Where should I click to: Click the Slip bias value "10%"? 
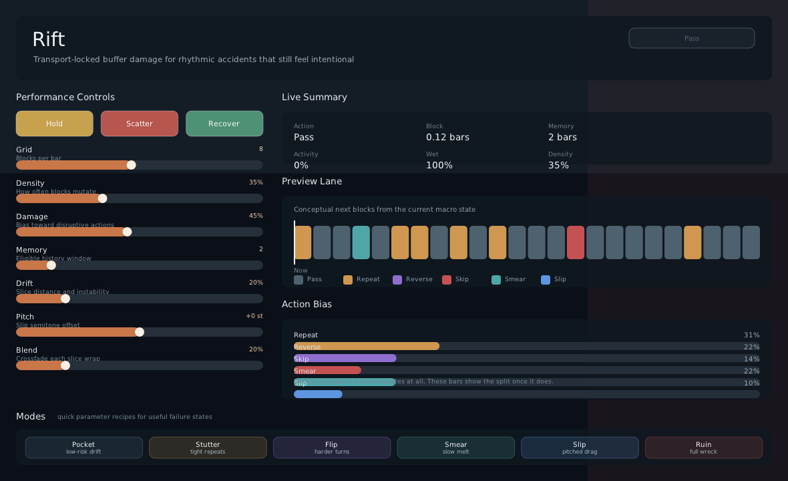coord(752,383)
